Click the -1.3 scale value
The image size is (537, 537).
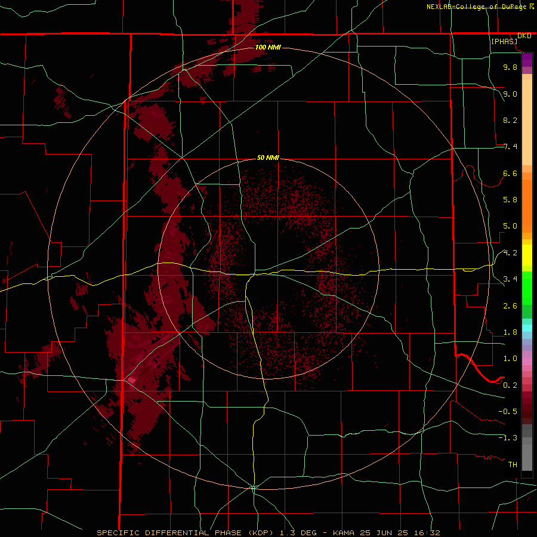[508, 438]
